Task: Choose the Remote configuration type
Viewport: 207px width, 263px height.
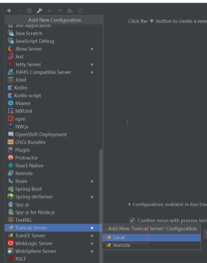Action: [x=53, y=173]
